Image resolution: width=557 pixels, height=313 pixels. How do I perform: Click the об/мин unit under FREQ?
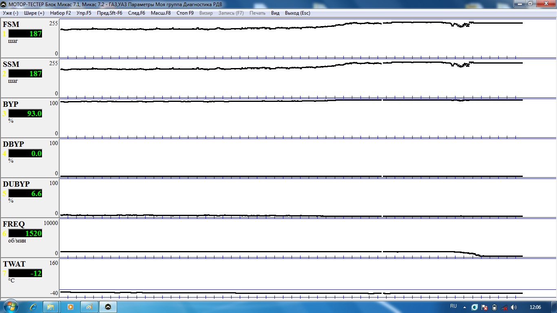(x=17, y=241)
